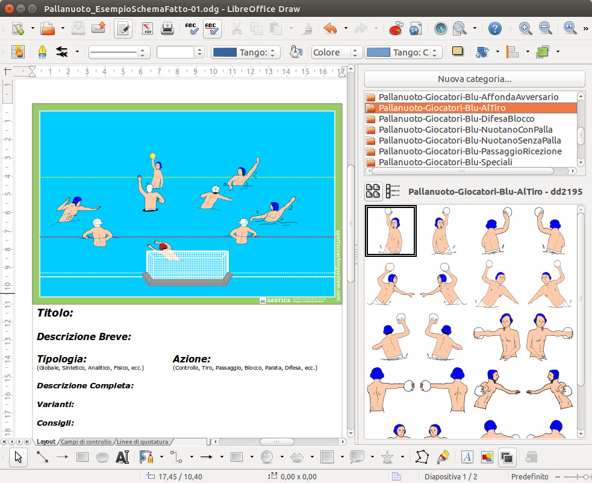The image size is (592, 483).
Task: Toggle Edit File mode button
Action: pos(123,28)
